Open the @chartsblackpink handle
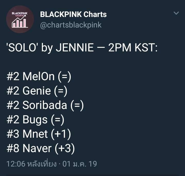The height and width of the screenshot is (176, 185). tap(71, 25)
